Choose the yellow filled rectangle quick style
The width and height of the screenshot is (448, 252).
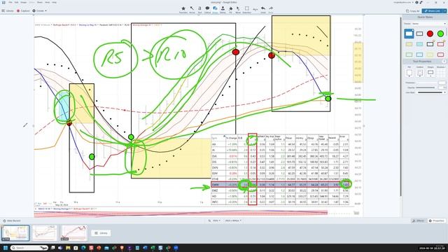point(409,44)
